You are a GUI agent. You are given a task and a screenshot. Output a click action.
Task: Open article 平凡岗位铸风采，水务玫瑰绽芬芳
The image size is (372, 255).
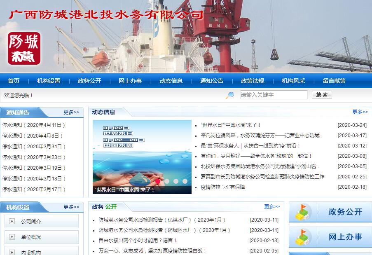pos(261,136)
